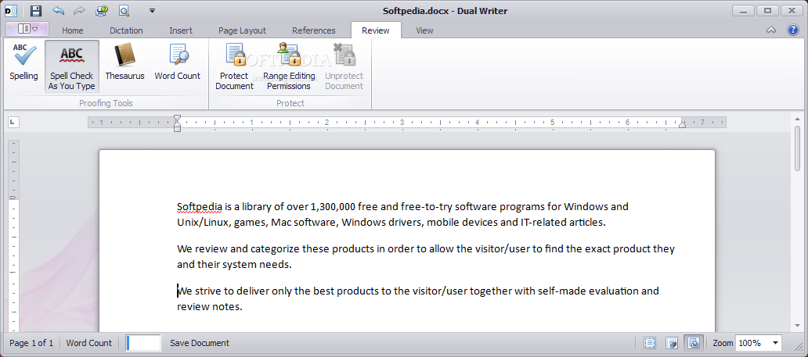Click the Zoom label in status bar
This screenshot has width=808, height=357.
(x=723, y=343)
